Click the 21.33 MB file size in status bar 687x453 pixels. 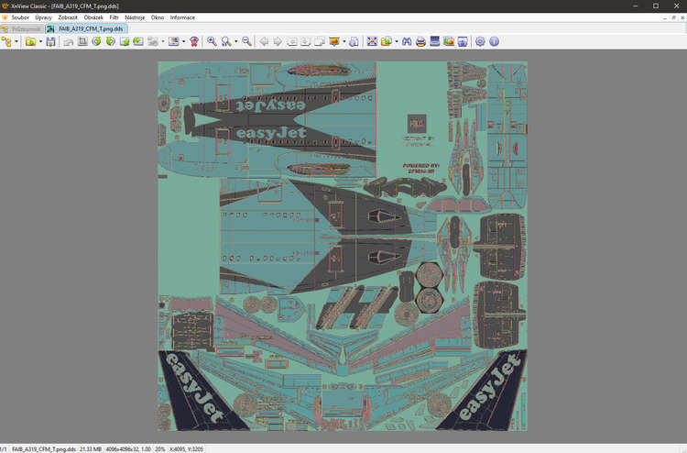click(91, 449)
